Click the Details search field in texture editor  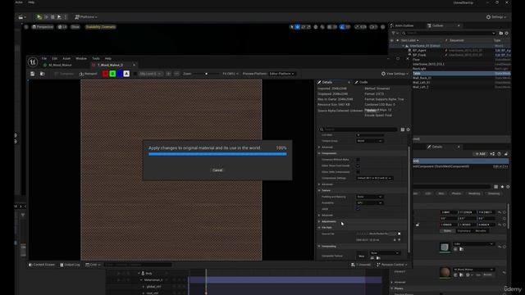click(x=358, y=129)
